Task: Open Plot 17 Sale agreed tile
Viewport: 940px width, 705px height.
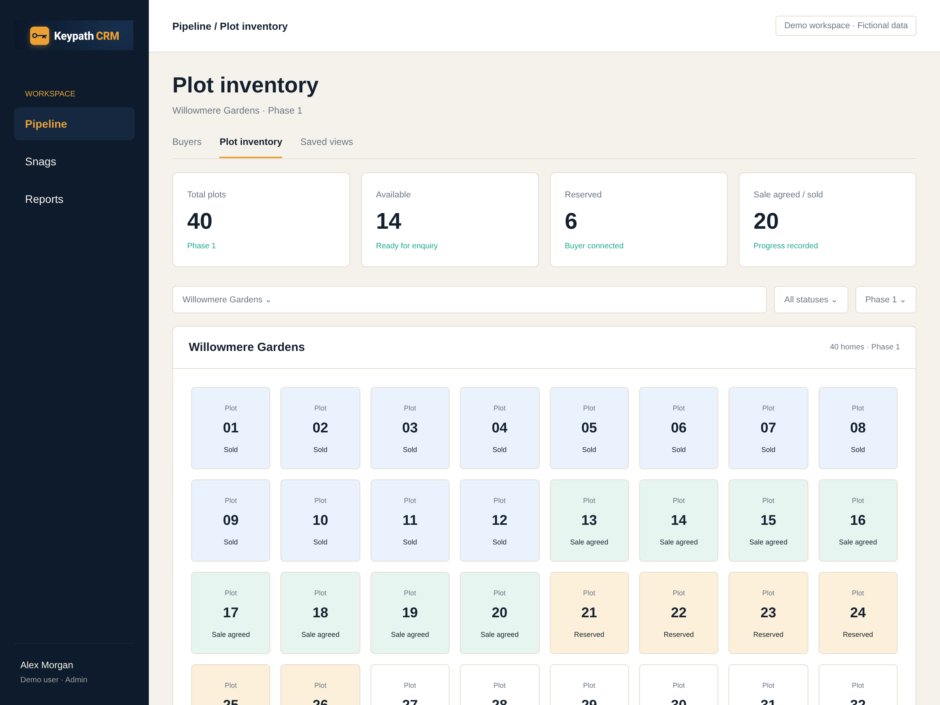Action: click(231, 613)
